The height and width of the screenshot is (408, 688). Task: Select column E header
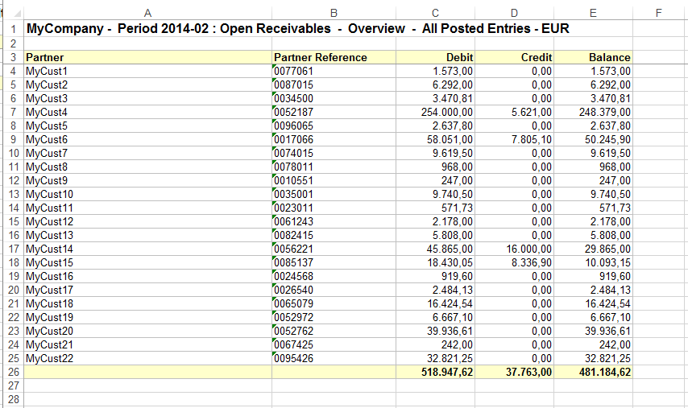593,11
